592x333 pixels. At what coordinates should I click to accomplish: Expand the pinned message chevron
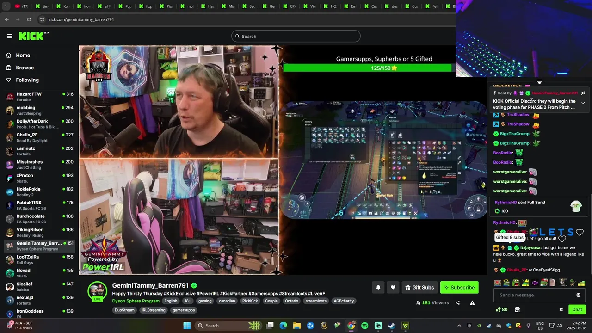click(x=583, y=103)
